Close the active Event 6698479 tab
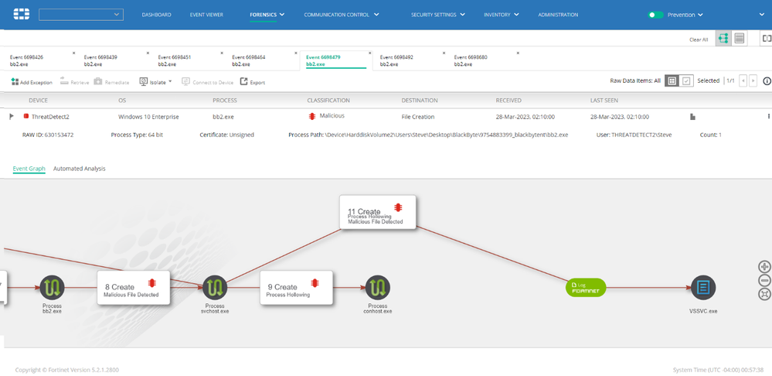The width and height of the screenshot is (772, 376). [x=369, y=53]
